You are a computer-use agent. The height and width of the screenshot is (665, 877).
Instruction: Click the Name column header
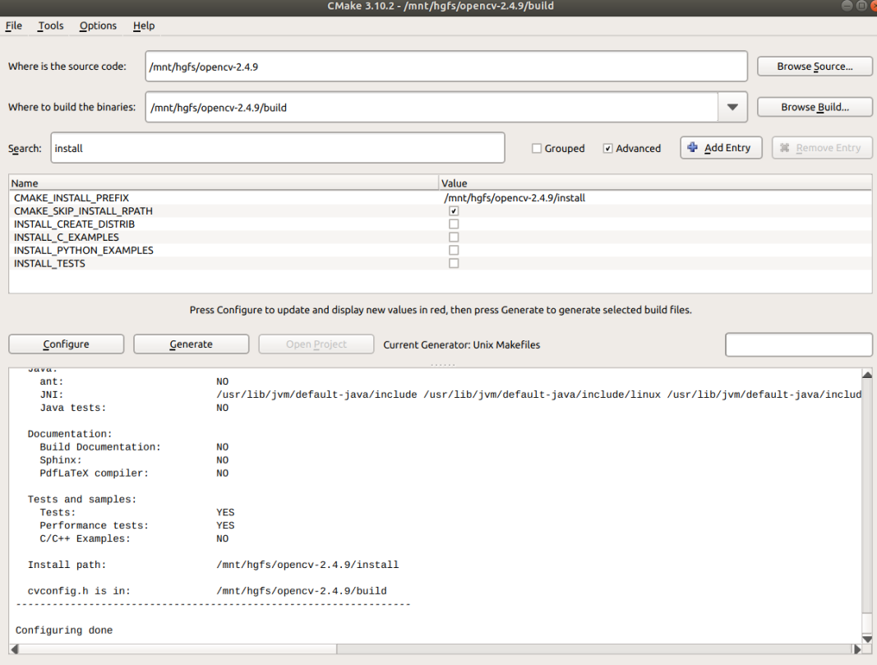224,182
